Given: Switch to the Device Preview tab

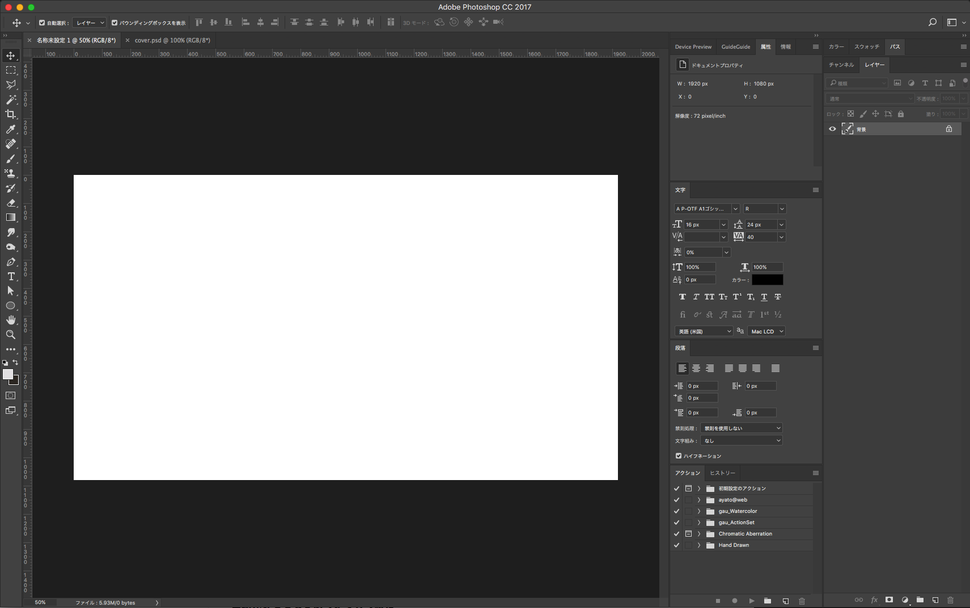Looking at the screenshot, I should coord(693,47).
